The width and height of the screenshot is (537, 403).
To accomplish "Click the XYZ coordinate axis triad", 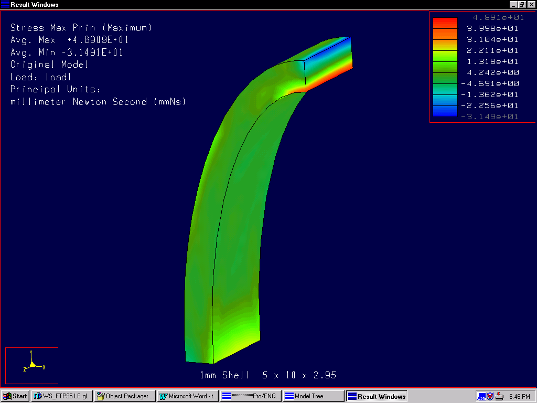I will [x=33, y=363].
